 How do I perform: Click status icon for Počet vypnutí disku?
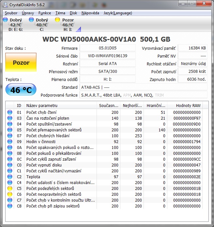[x=10, y=165]
